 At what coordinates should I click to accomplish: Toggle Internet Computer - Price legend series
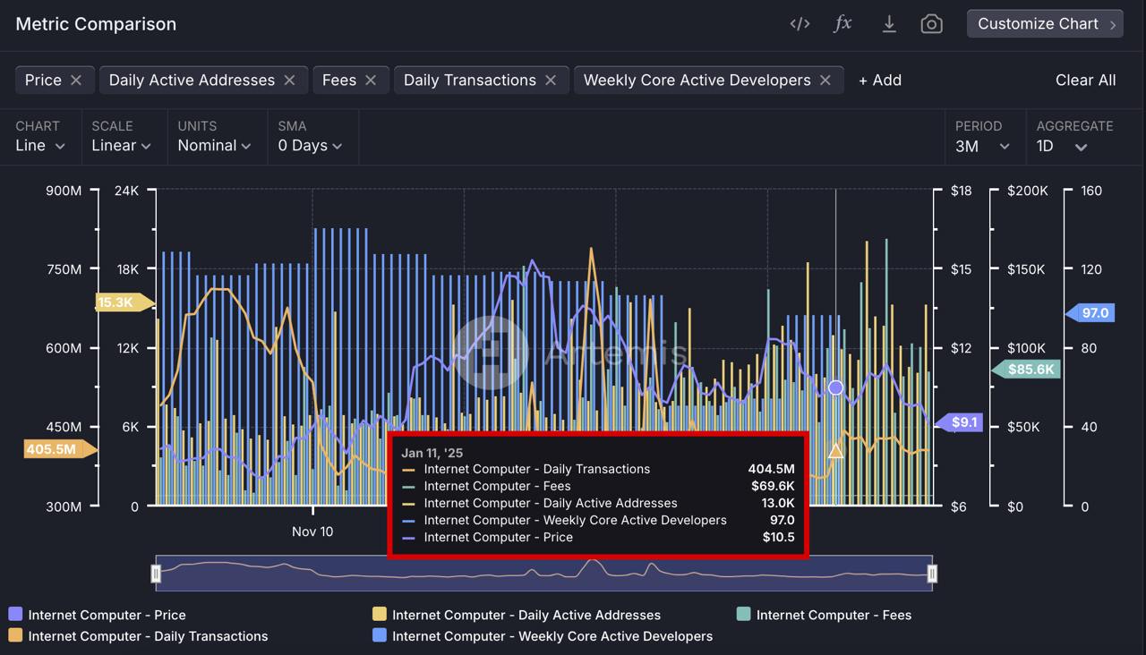97,615
